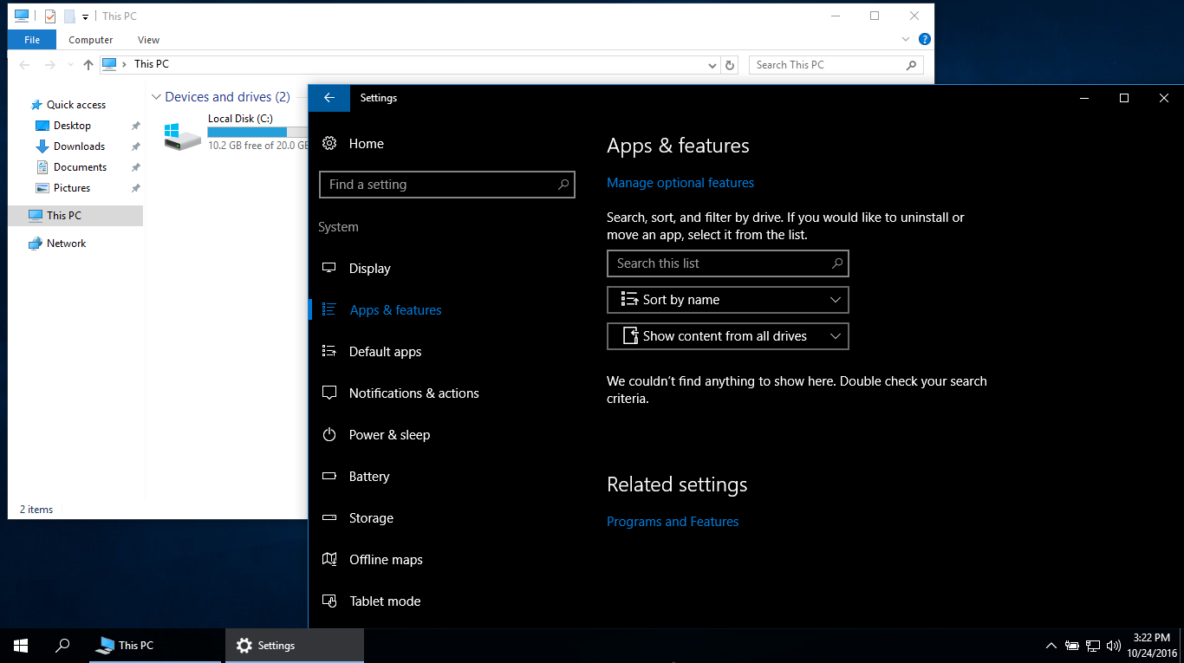Open Power & sleep settings

(389, 434)
